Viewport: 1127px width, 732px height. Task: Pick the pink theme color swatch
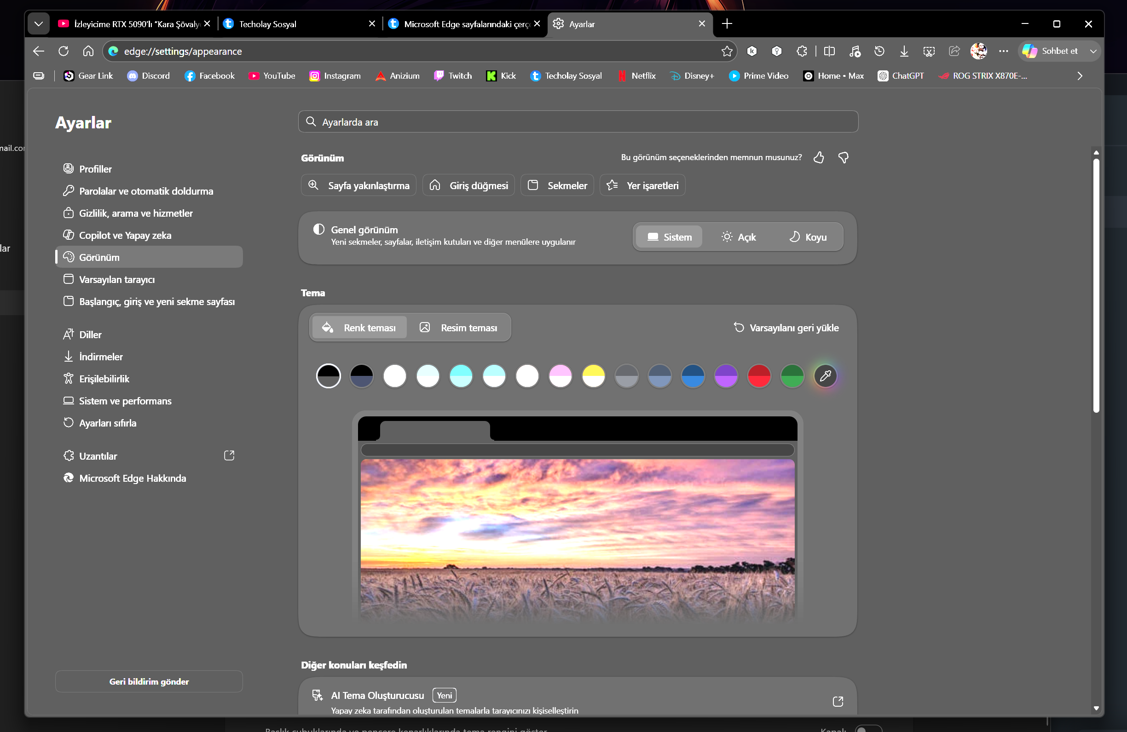(x=560, y=376)
